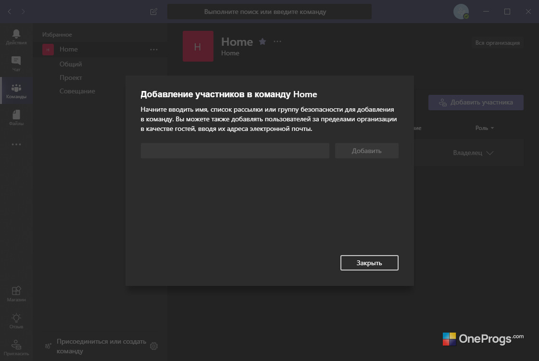Go forward with the right arrow

pos(23,12)
